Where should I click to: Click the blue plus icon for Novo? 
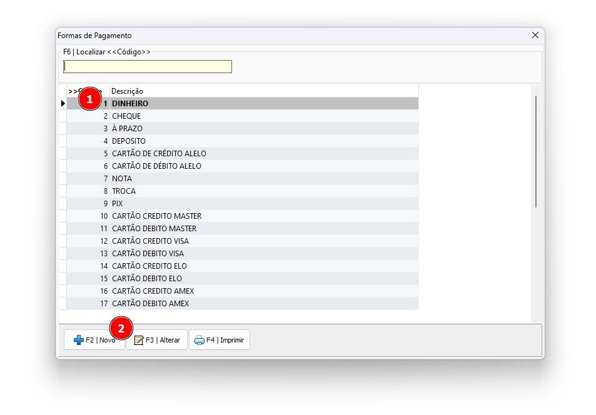pos(78,340)
